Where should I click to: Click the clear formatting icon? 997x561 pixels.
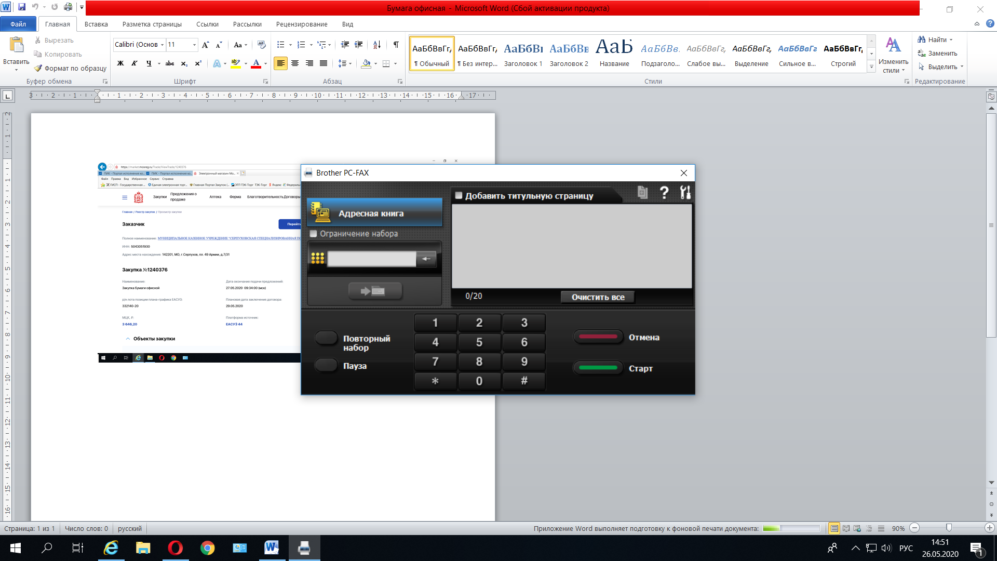tap(261, 45)
